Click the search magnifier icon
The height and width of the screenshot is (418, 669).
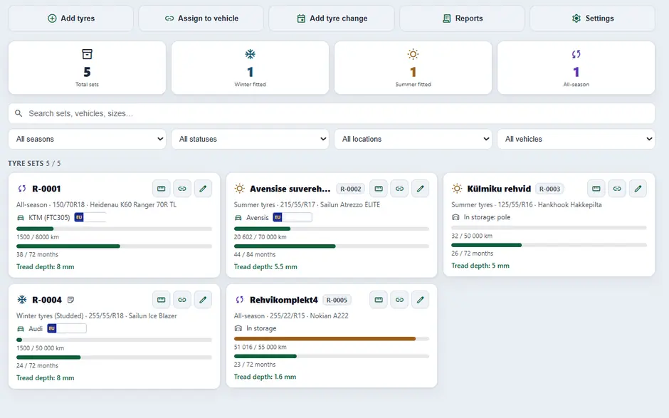tap(19, 113)
